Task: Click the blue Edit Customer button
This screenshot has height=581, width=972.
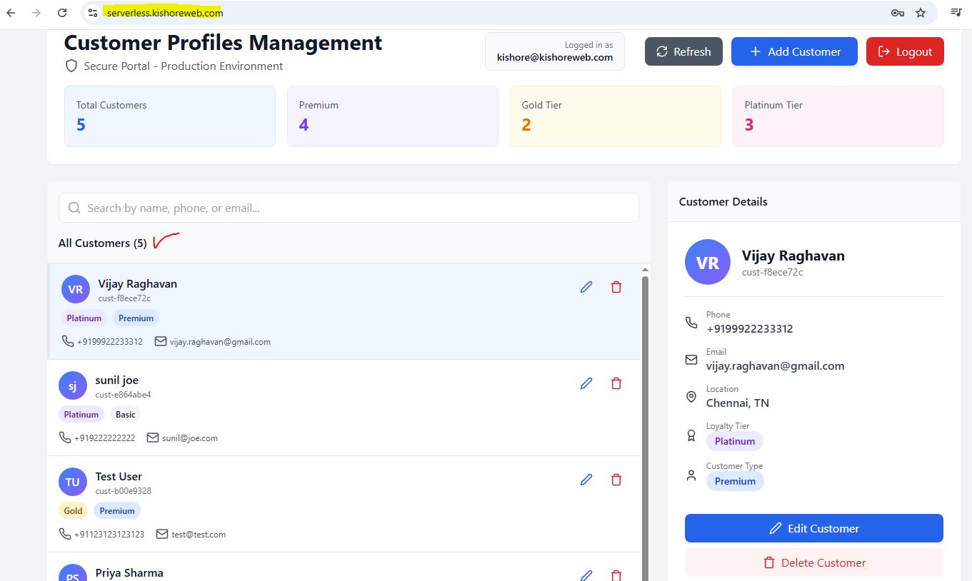Action: pyautogui.click(x=813, y=528)
